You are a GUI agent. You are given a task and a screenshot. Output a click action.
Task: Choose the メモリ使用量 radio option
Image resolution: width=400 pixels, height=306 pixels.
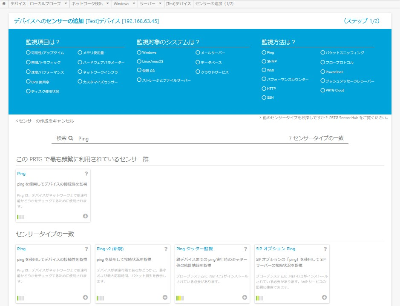[80, 52]
